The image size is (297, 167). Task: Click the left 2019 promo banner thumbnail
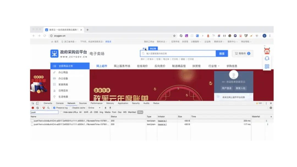click(39, 84)
